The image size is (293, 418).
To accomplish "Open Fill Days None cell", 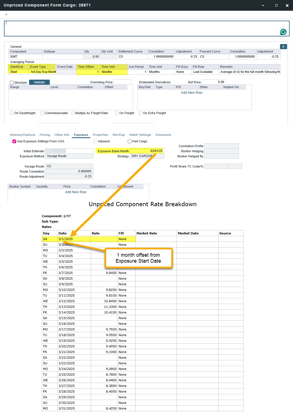I will coord(183,72).
